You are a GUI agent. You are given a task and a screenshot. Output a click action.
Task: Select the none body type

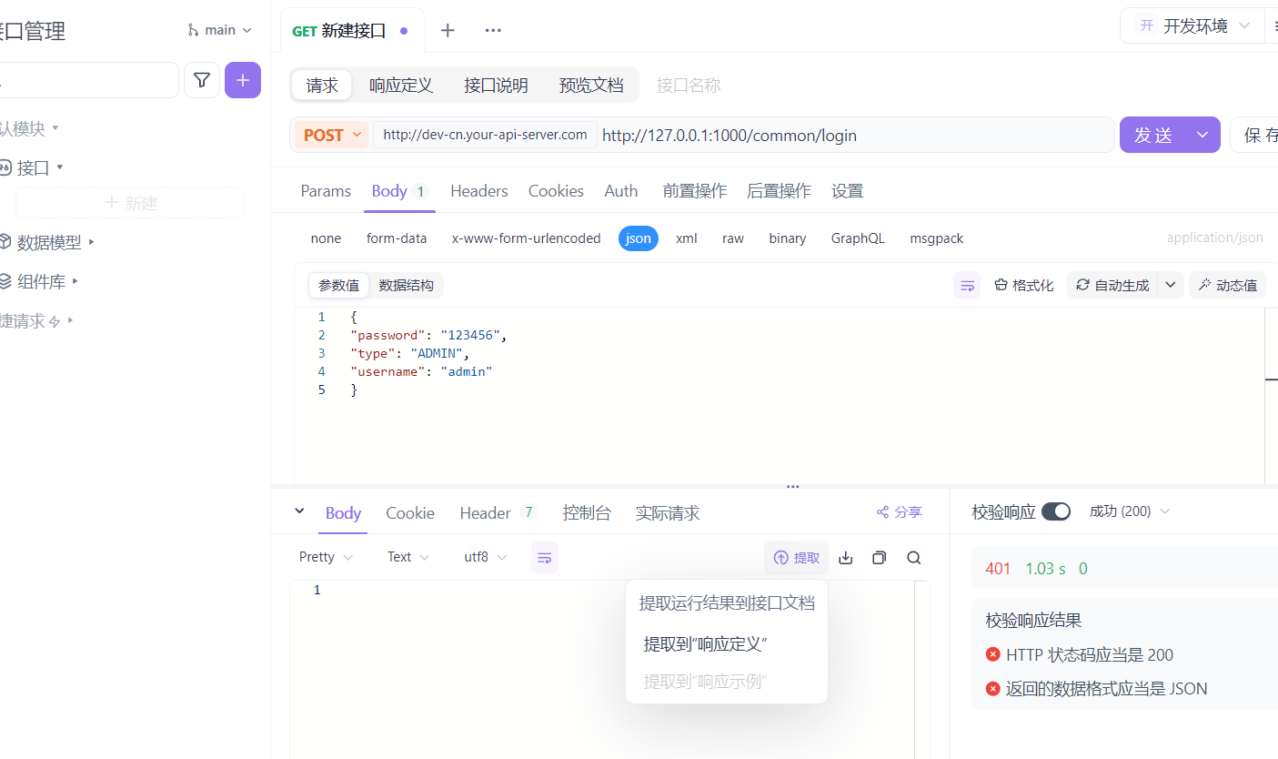326,238
